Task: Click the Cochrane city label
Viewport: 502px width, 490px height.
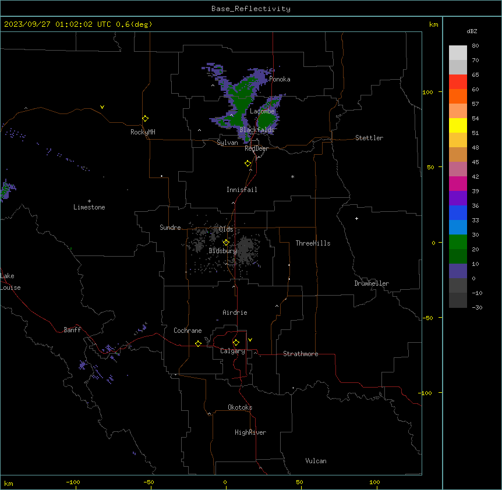Action: coord(188,331)
